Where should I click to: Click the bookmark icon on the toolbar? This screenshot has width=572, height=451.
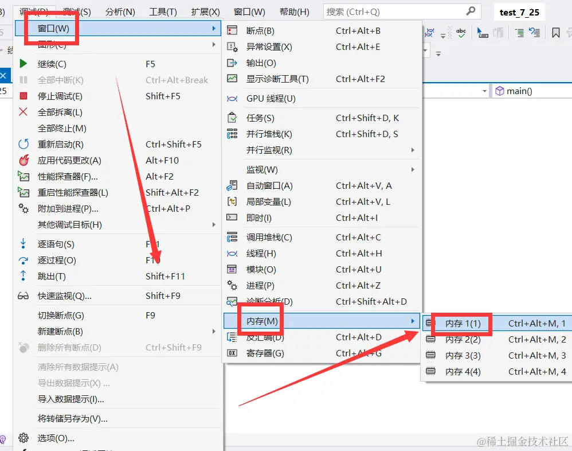pyautogui.click(x=555, y=33)
